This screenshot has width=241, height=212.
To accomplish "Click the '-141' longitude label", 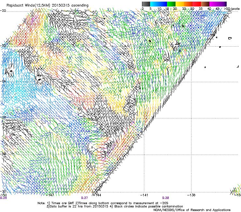I will coord(144,195).
